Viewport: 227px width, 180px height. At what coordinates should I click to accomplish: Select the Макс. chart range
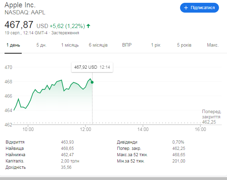point(213,45)
